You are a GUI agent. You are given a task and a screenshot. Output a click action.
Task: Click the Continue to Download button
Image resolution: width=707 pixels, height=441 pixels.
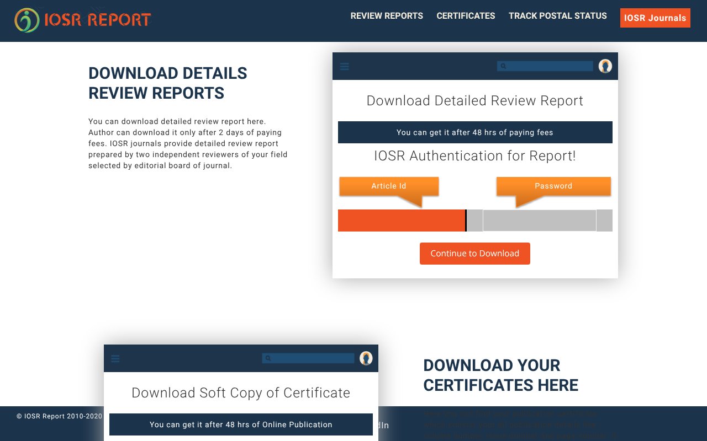point(474,253)
